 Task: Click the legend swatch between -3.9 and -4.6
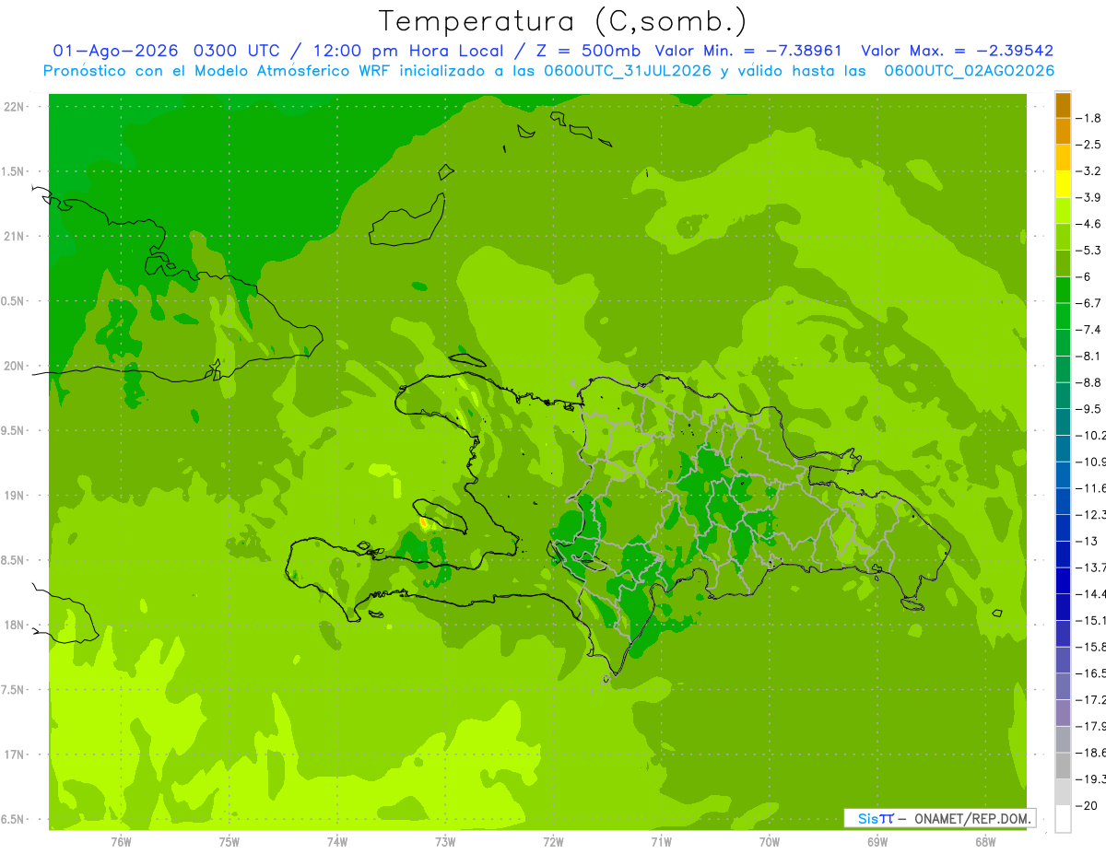point(1063,211)
